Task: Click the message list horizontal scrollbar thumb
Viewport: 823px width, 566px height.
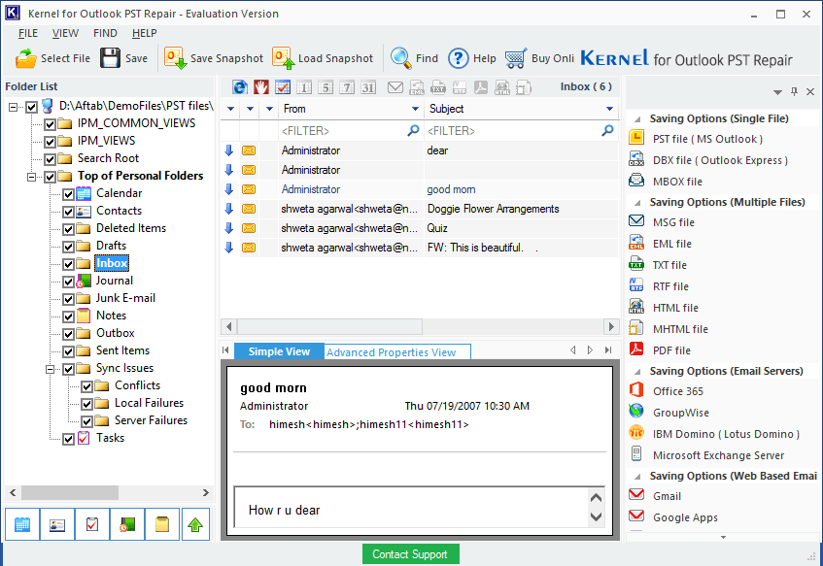Action: click(330, 327)
